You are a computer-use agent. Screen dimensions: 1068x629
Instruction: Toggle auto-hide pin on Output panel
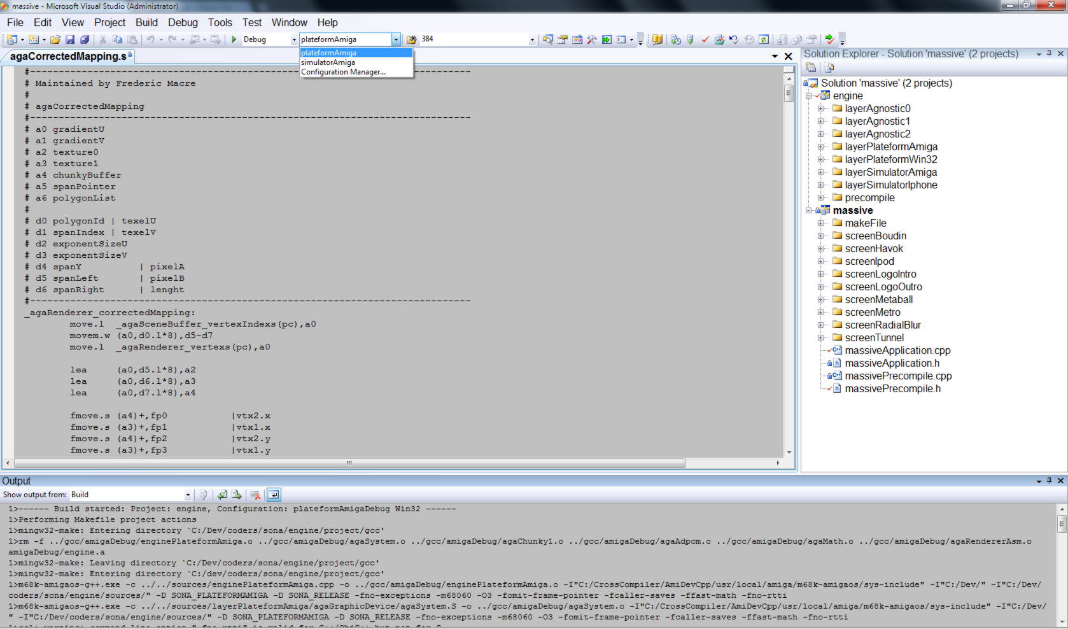click(1050, 481)
